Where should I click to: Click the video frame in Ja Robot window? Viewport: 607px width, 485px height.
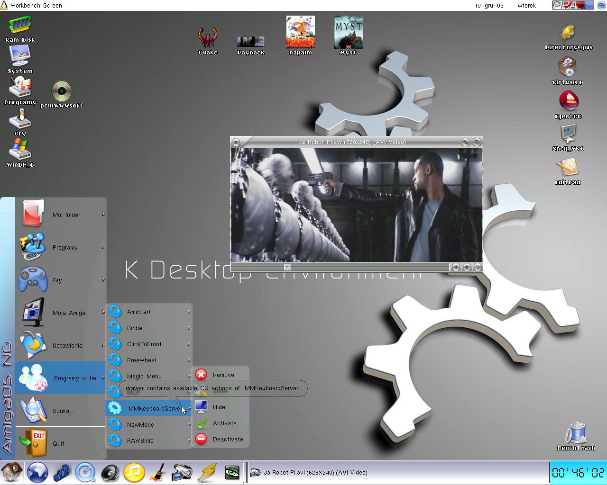tap(356, 205)
